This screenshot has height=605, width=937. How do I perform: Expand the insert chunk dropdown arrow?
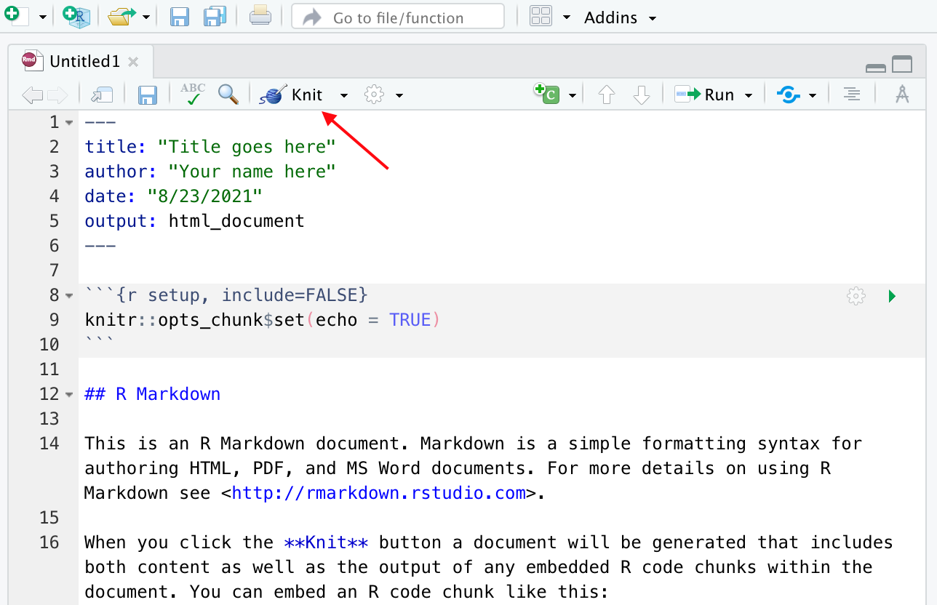(573, 95)
